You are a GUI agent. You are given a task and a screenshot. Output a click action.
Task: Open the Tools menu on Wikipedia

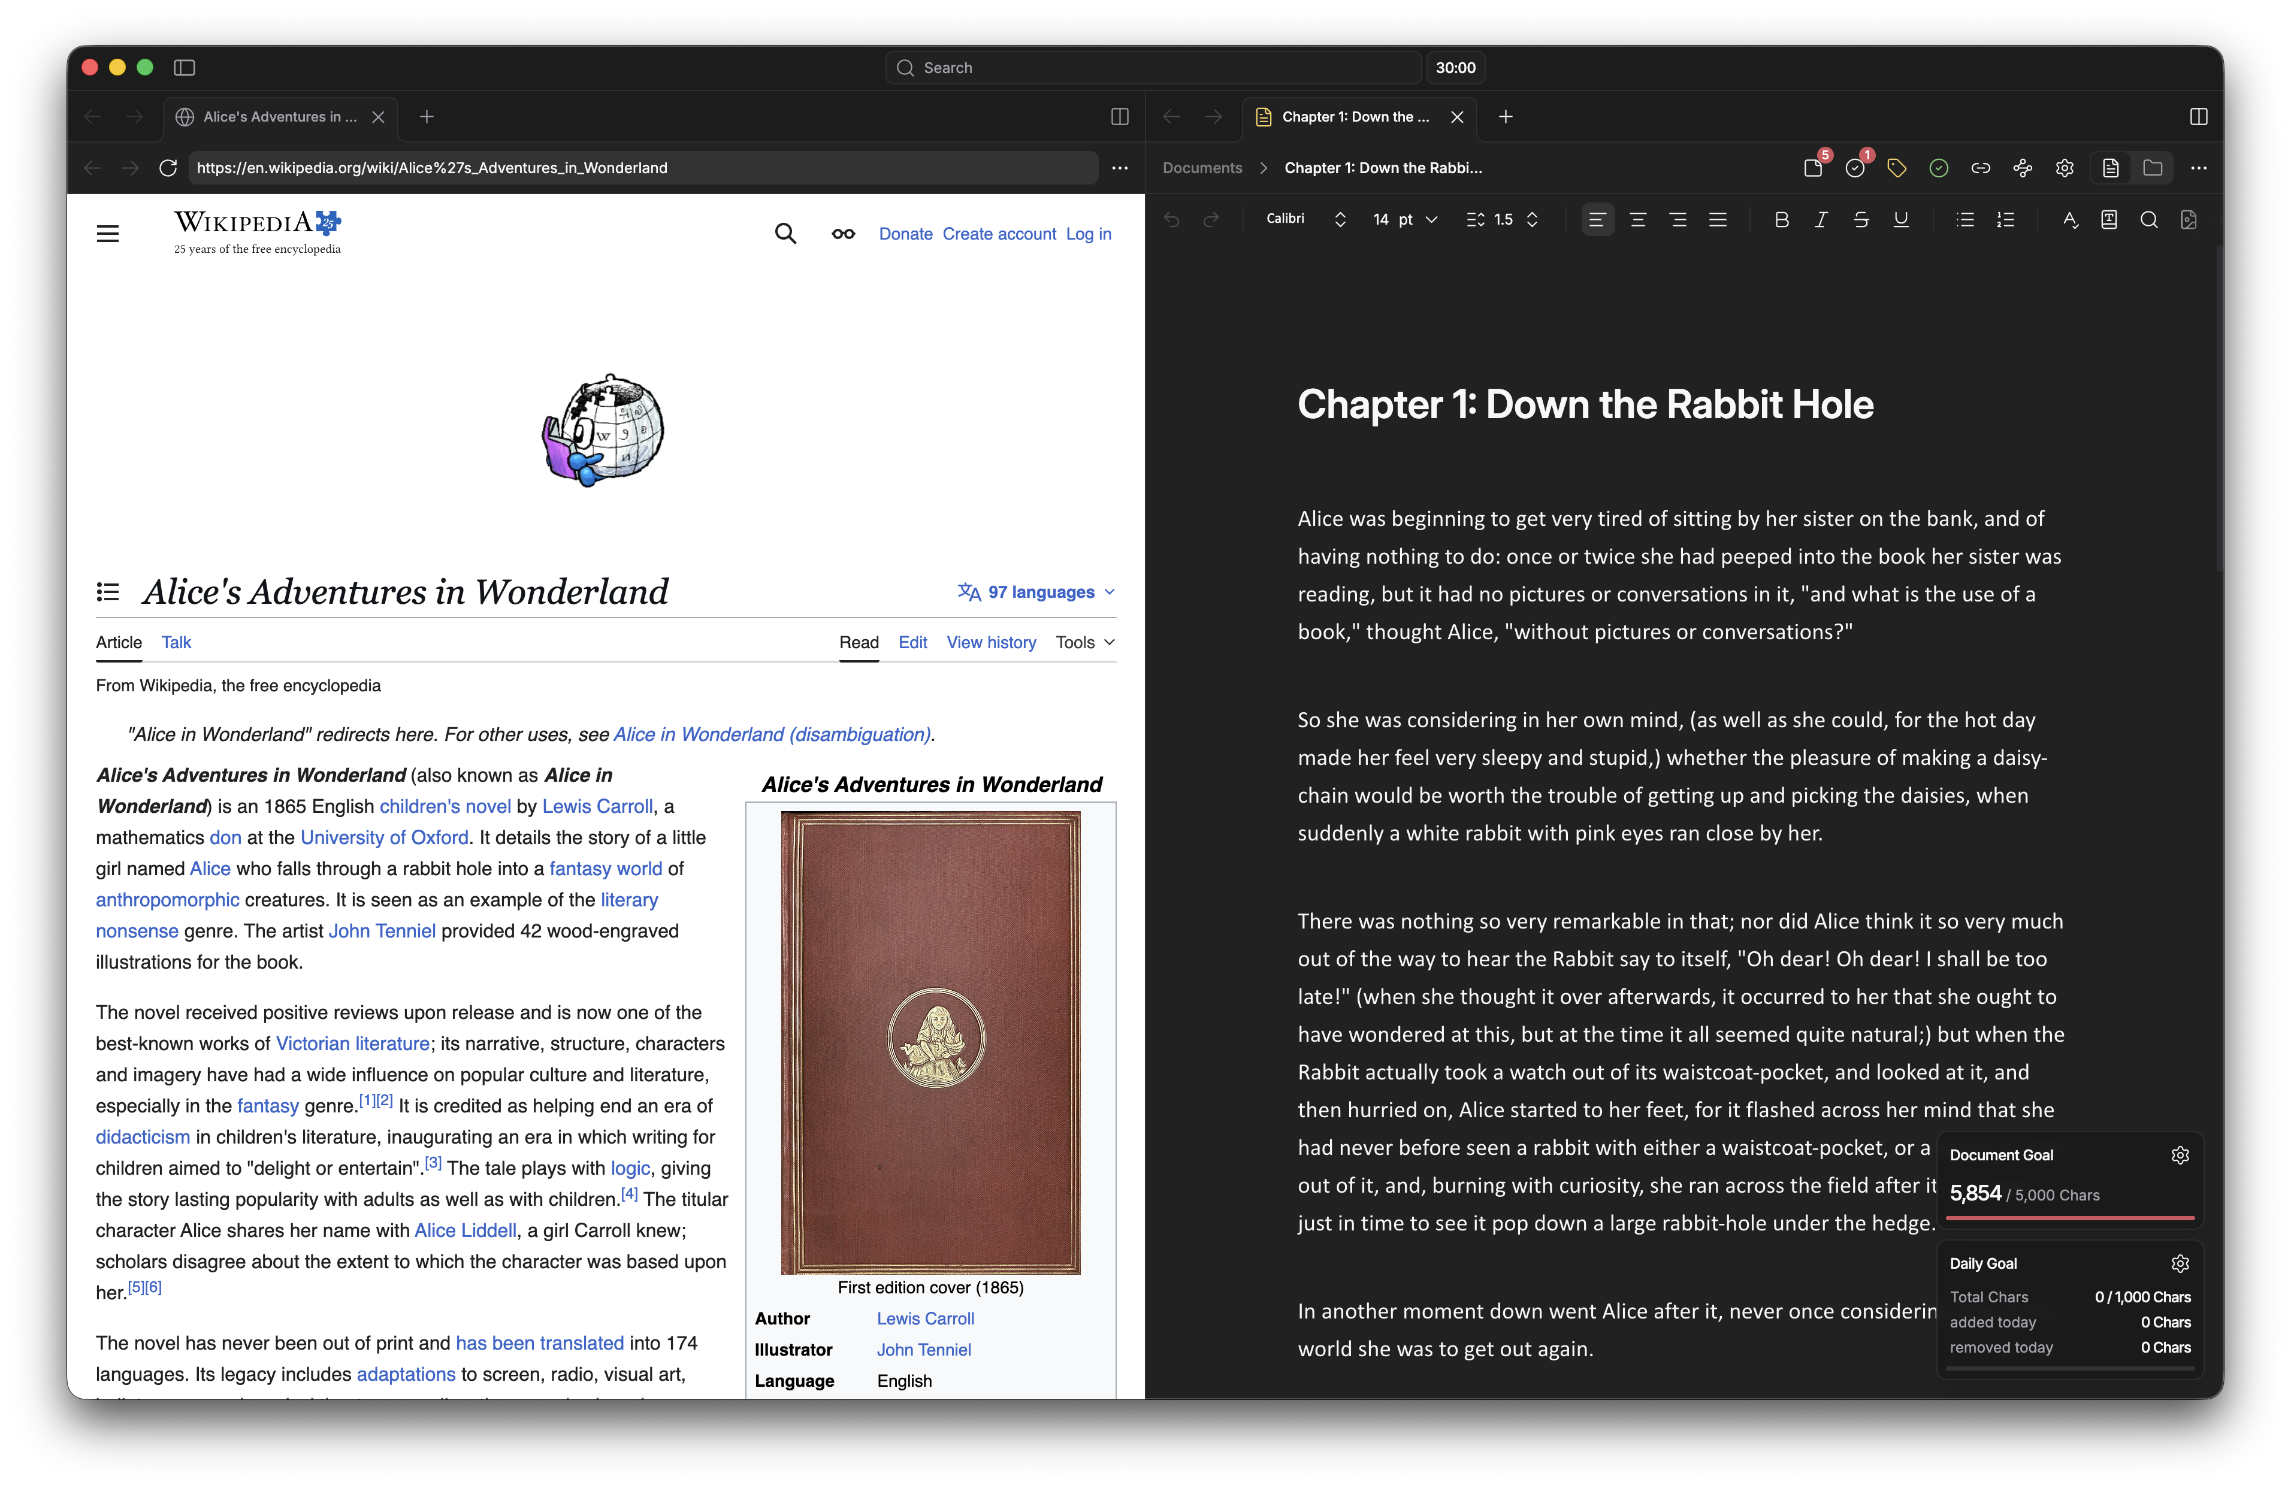click(x=1083, y=642)
